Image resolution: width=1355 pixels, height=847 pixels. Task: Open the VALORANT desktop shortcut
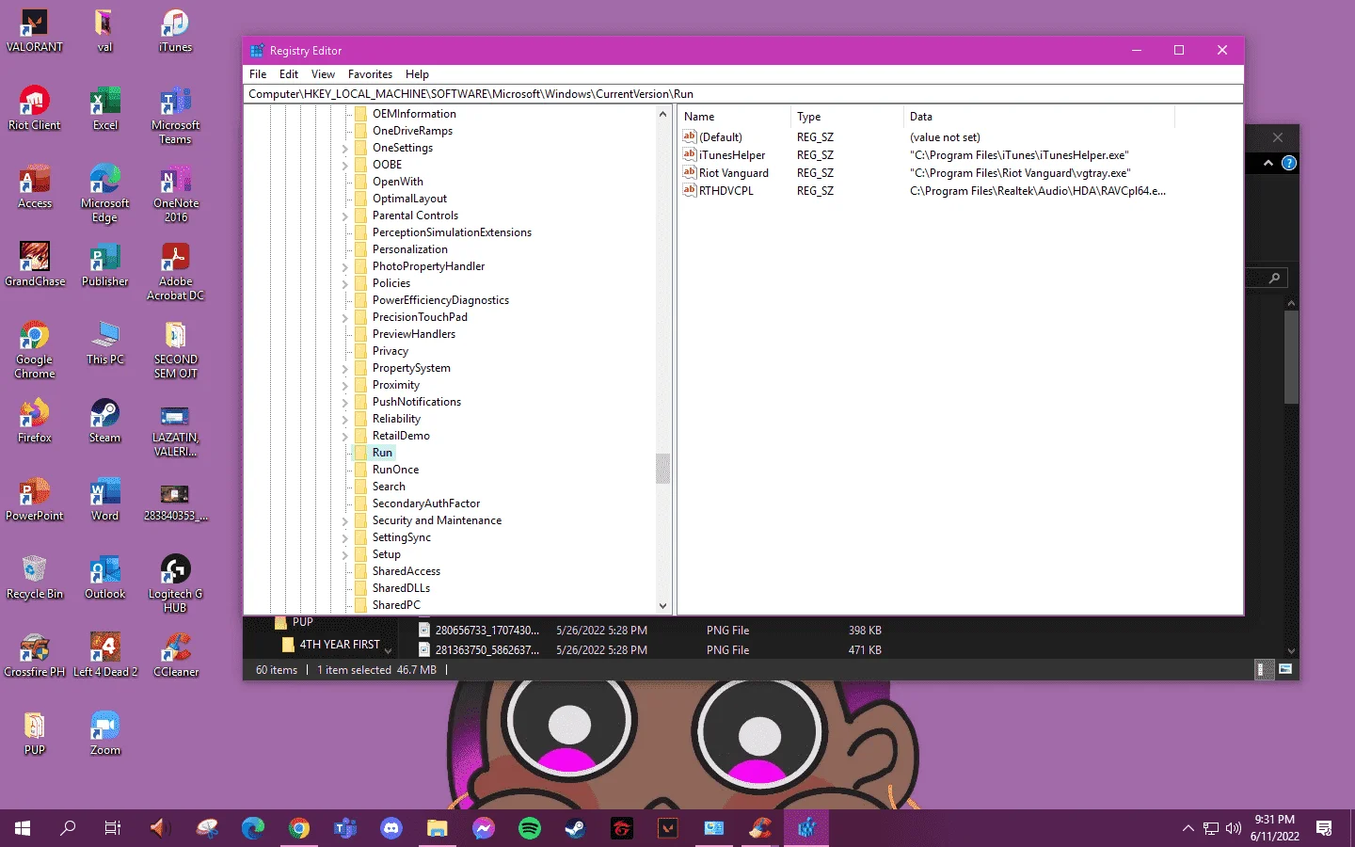pos(35,30)
